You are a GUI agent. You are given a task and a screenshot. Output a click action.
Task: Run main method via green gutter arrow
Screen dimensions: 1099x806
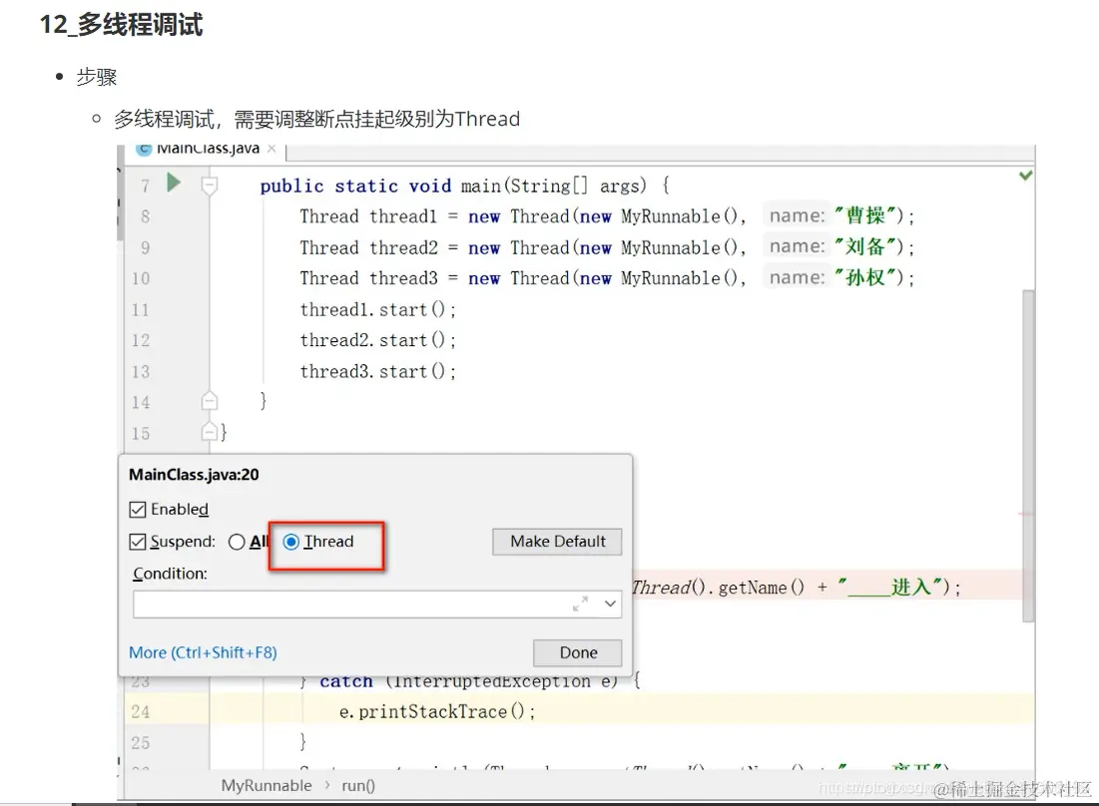pyautogui.click(x=174, y=184)
